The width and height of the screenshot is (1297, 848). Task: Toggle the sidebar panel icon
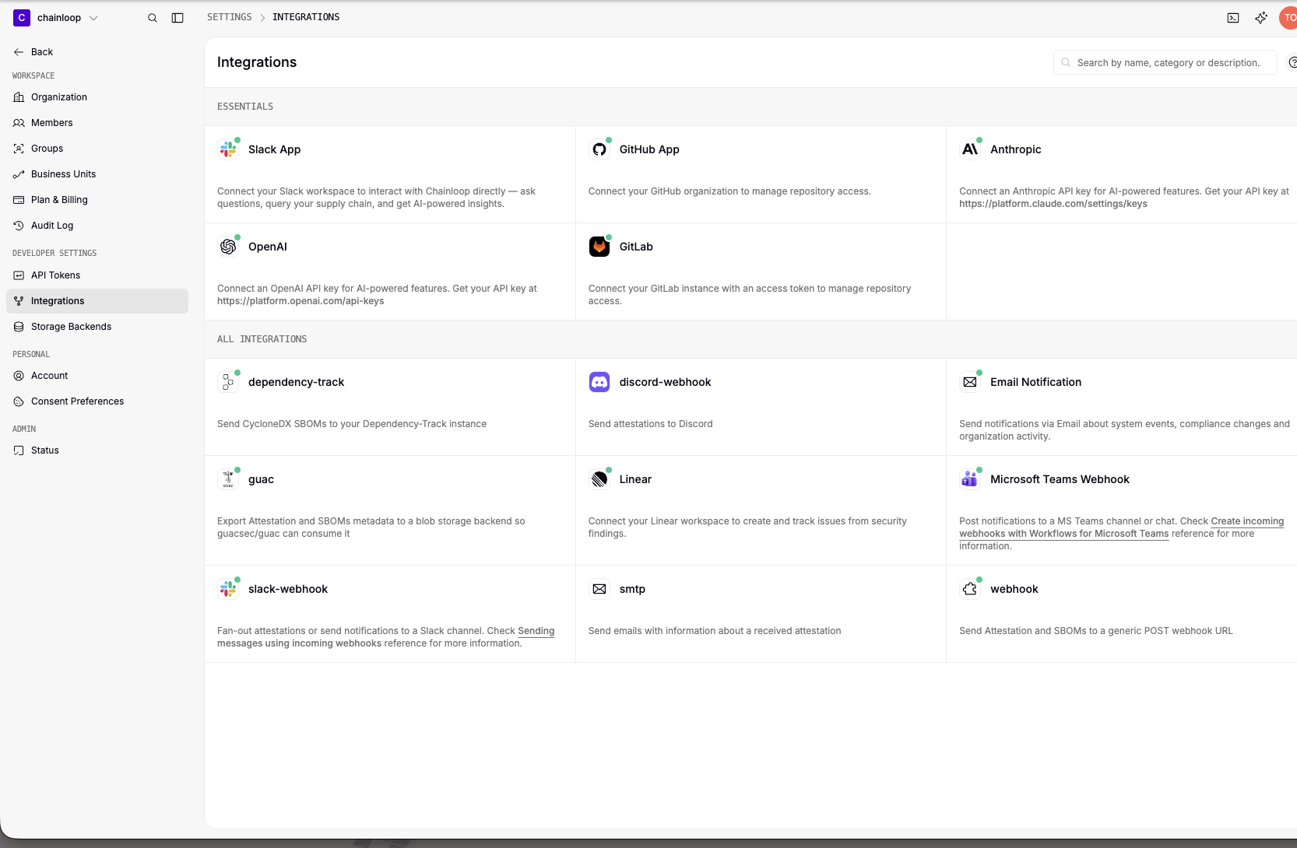tap(178, 18)
